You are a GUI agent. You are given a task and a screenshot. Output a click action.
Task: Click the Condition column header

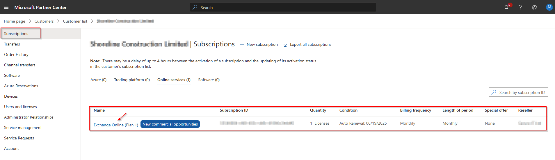tap(348, 110)
